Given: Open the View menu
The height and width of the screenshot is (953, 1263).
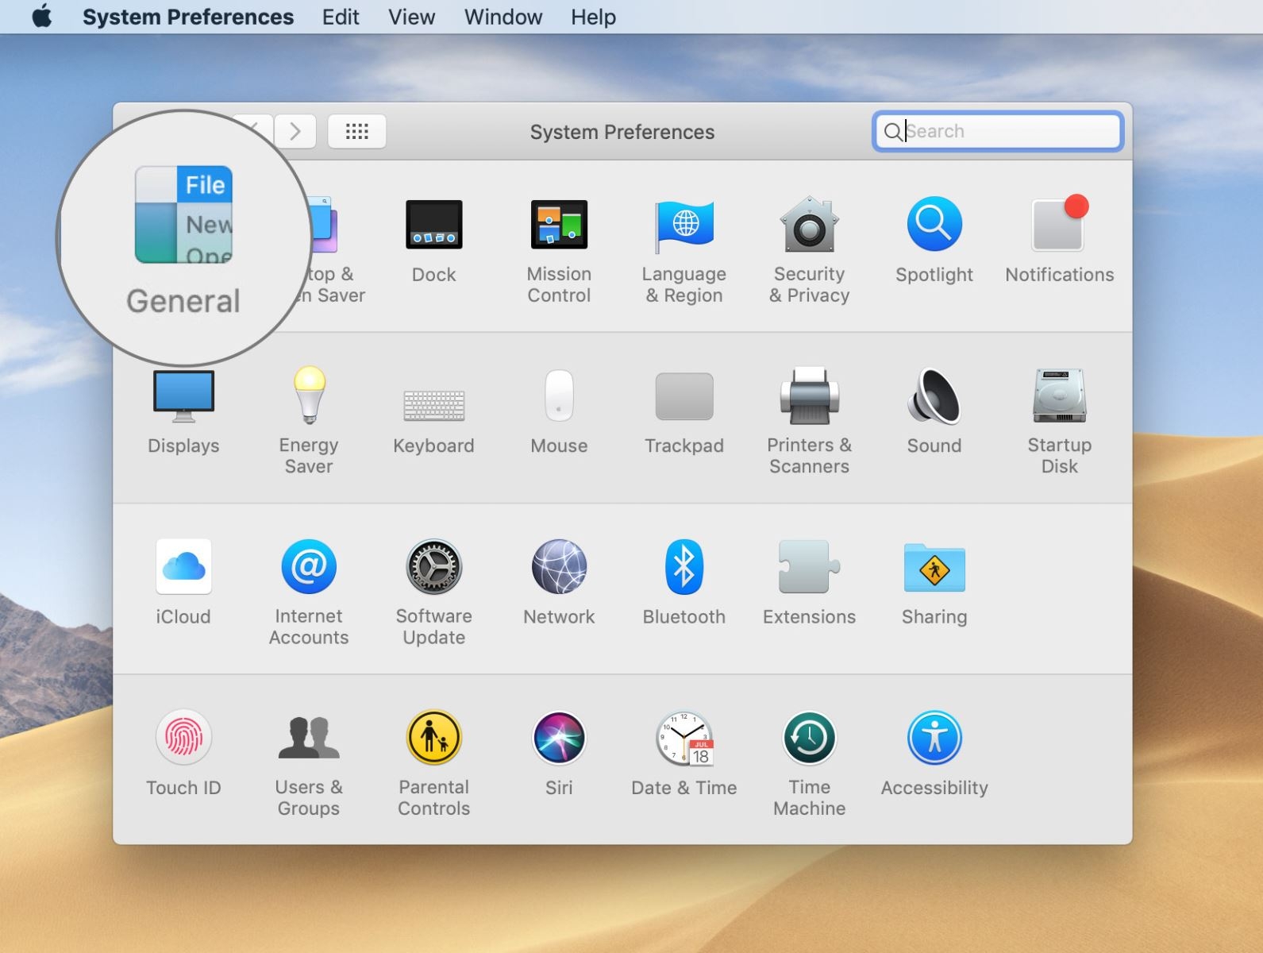Looking at the screenshot, I should [411, 17].
